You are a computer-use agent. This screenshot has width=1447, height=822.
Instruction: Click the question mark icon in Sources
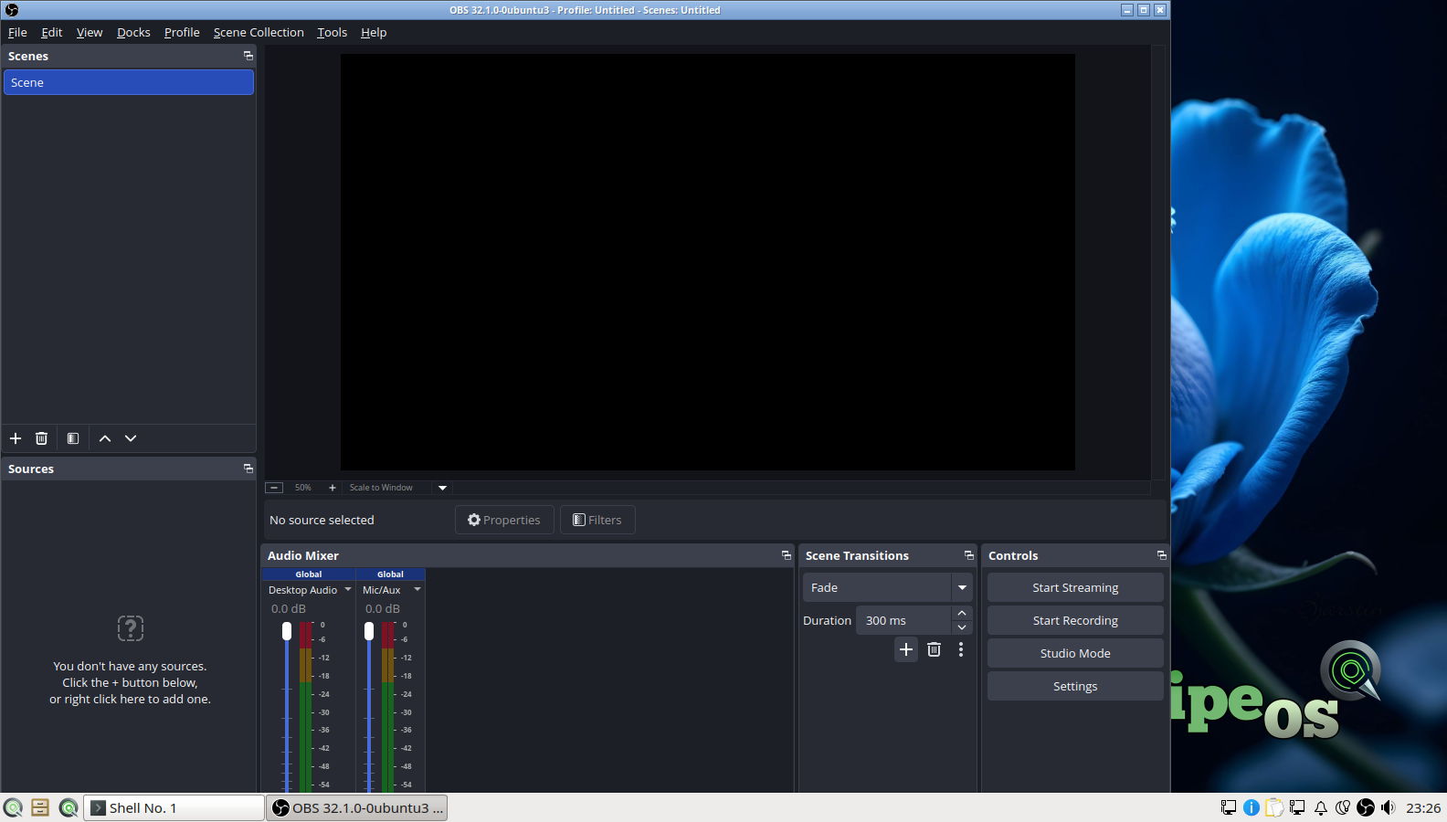click(131, 628)
